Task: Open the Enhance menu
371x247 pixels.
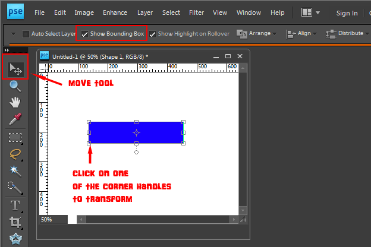Action: click(115, 12)
